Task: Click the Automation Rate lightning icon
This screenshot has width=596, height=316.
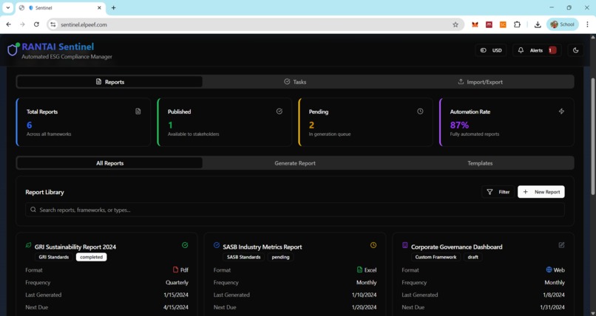Action: click(x=561, y=111)
